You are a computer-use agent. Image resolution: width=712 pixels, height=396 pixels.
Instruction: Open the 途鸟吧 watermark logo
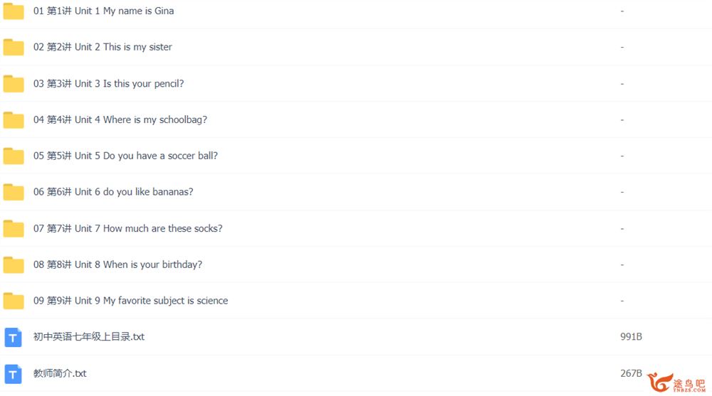[676, 382]
